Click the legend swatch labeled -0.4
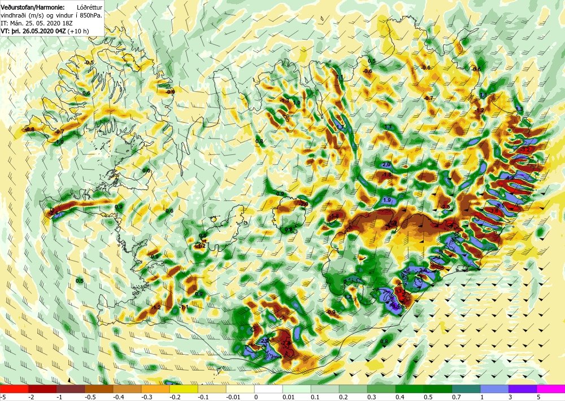The width and height of the screenshot is (565, 401). point(127,389)
